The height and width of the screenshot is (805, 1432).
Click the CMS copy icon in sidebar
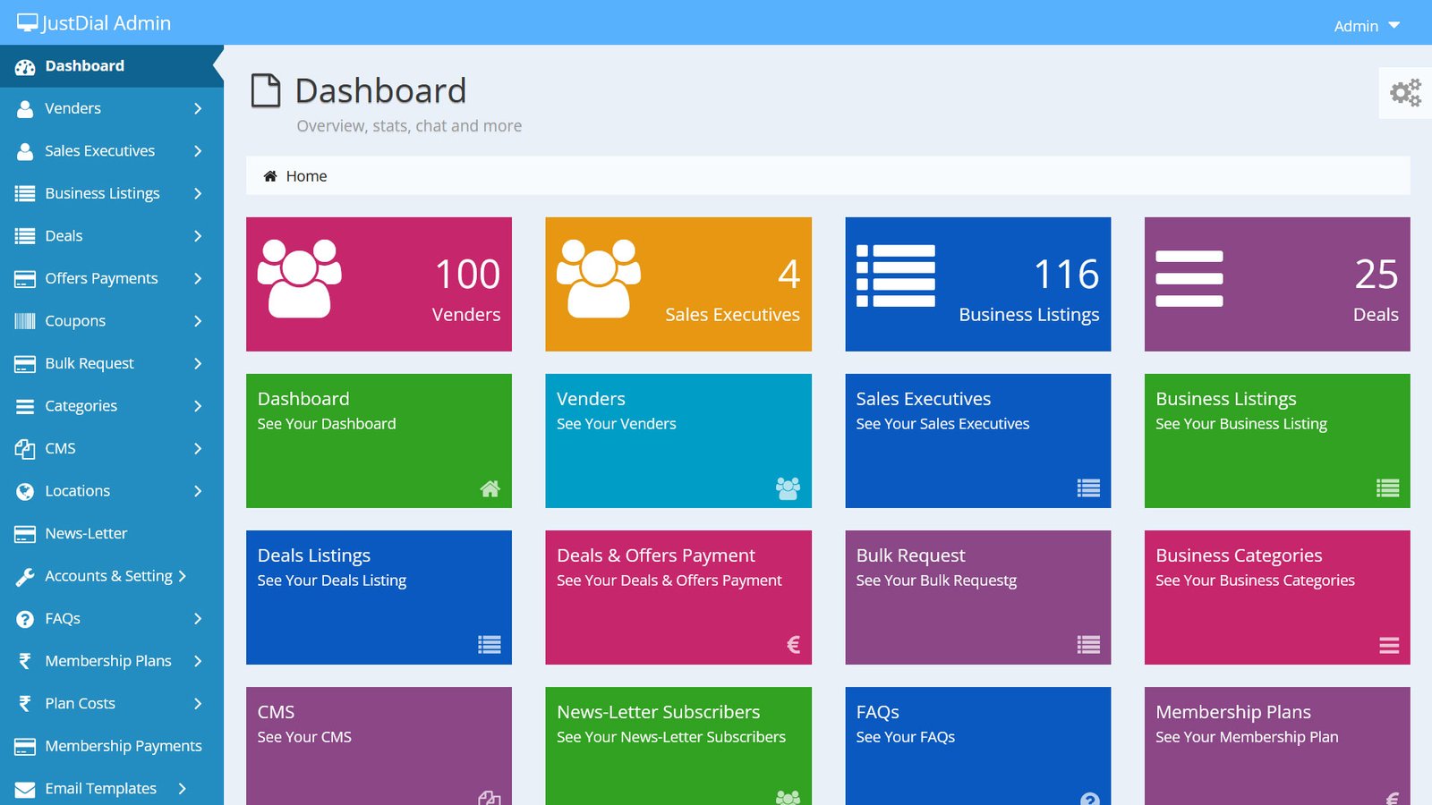[x=25, y=449]
